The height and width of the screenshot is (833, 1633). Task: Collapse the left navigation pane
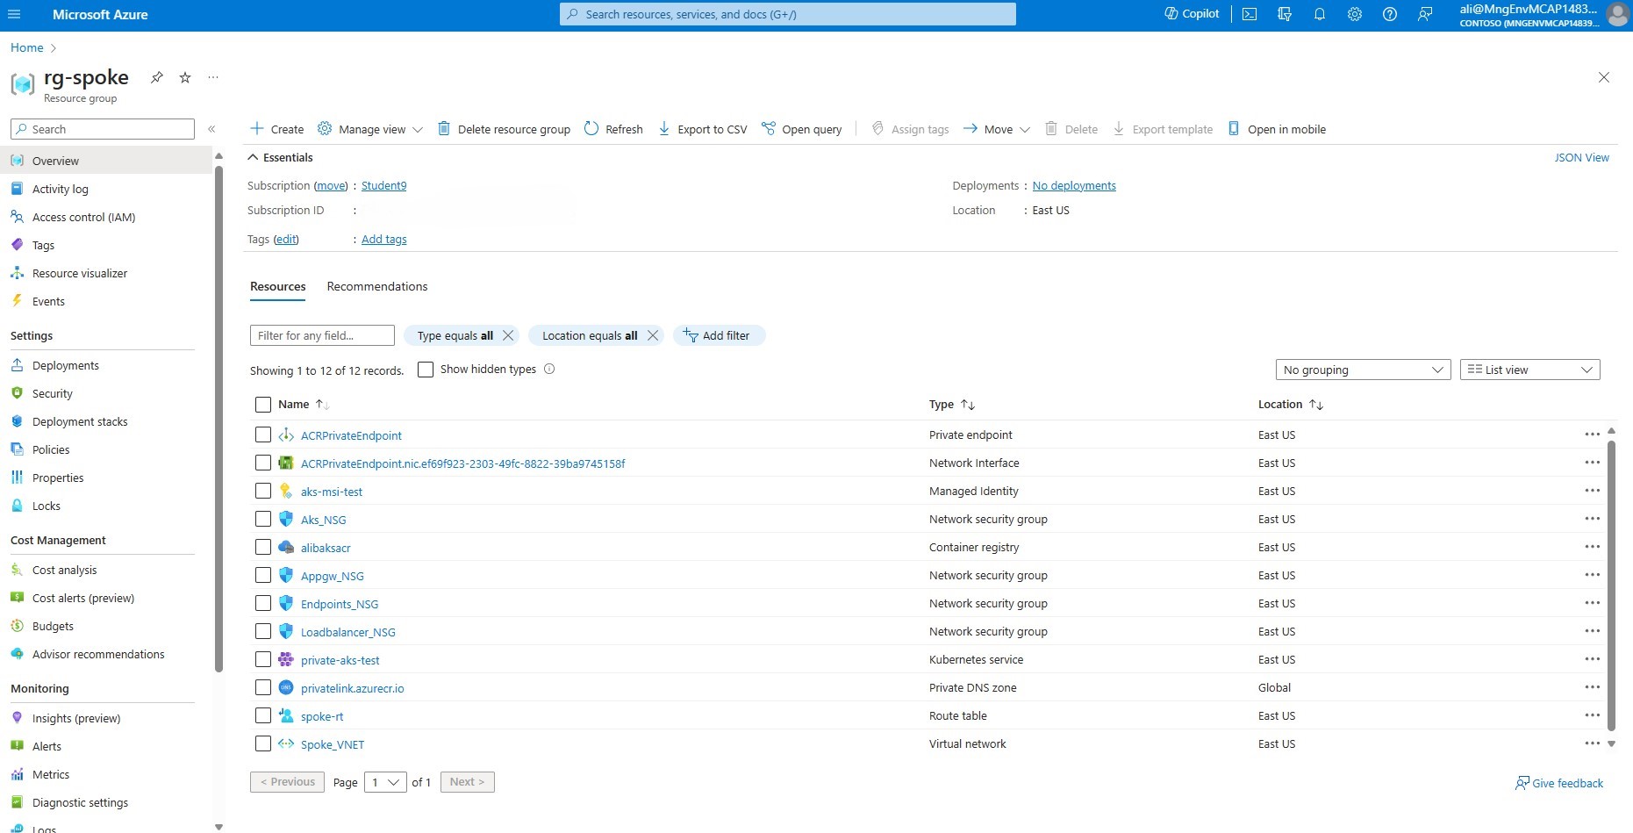point(211,129)
